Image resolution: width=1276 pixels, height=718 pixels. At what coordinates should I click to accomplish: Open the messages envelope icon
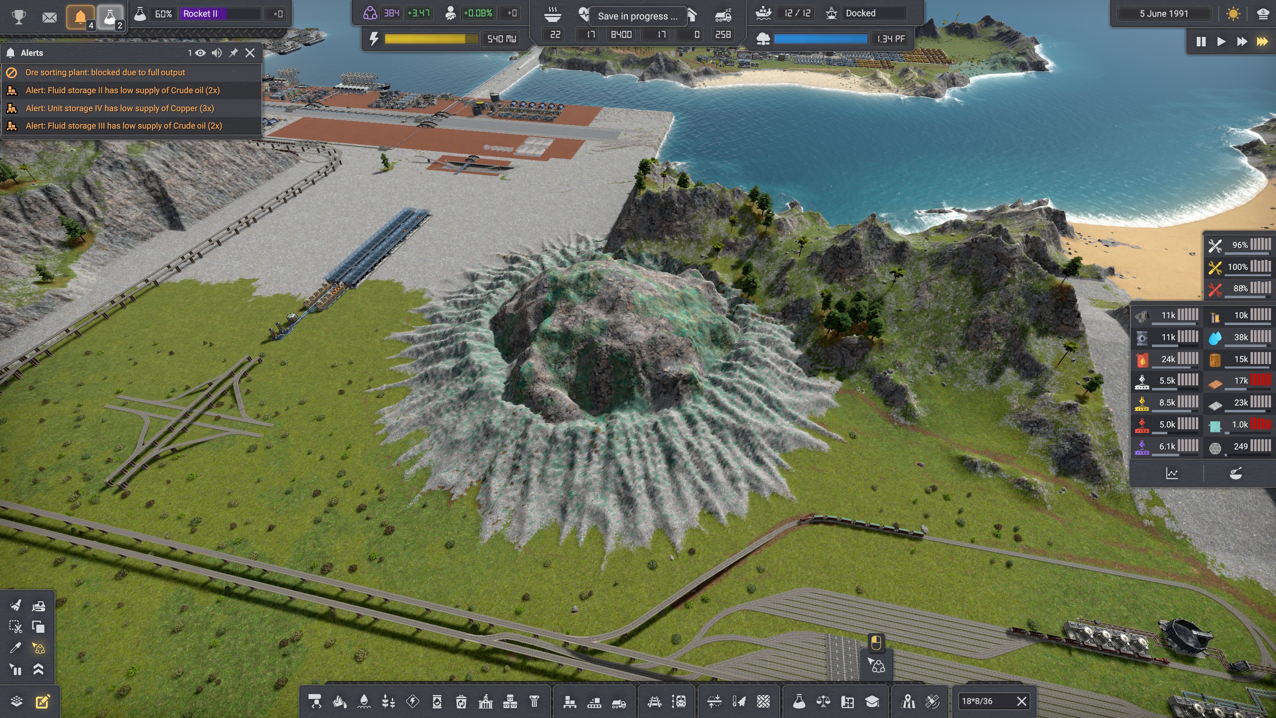tap(49, 17)
